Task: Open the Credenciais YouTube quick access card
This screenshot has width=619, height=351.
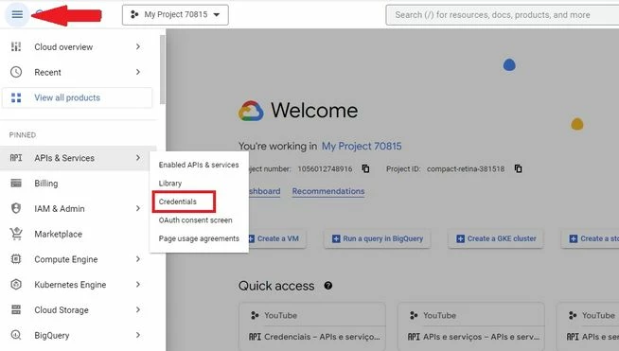Action: click(x=312, y=326)
